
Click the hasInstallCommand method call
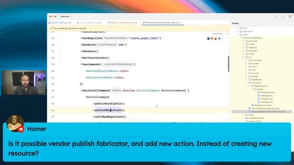click(x=96, y=91)
